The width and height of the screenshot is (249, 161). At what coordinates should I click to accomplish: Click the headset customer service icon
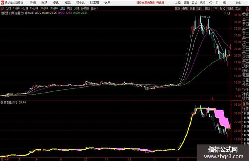pyautogui.click(x=211, y=3)
